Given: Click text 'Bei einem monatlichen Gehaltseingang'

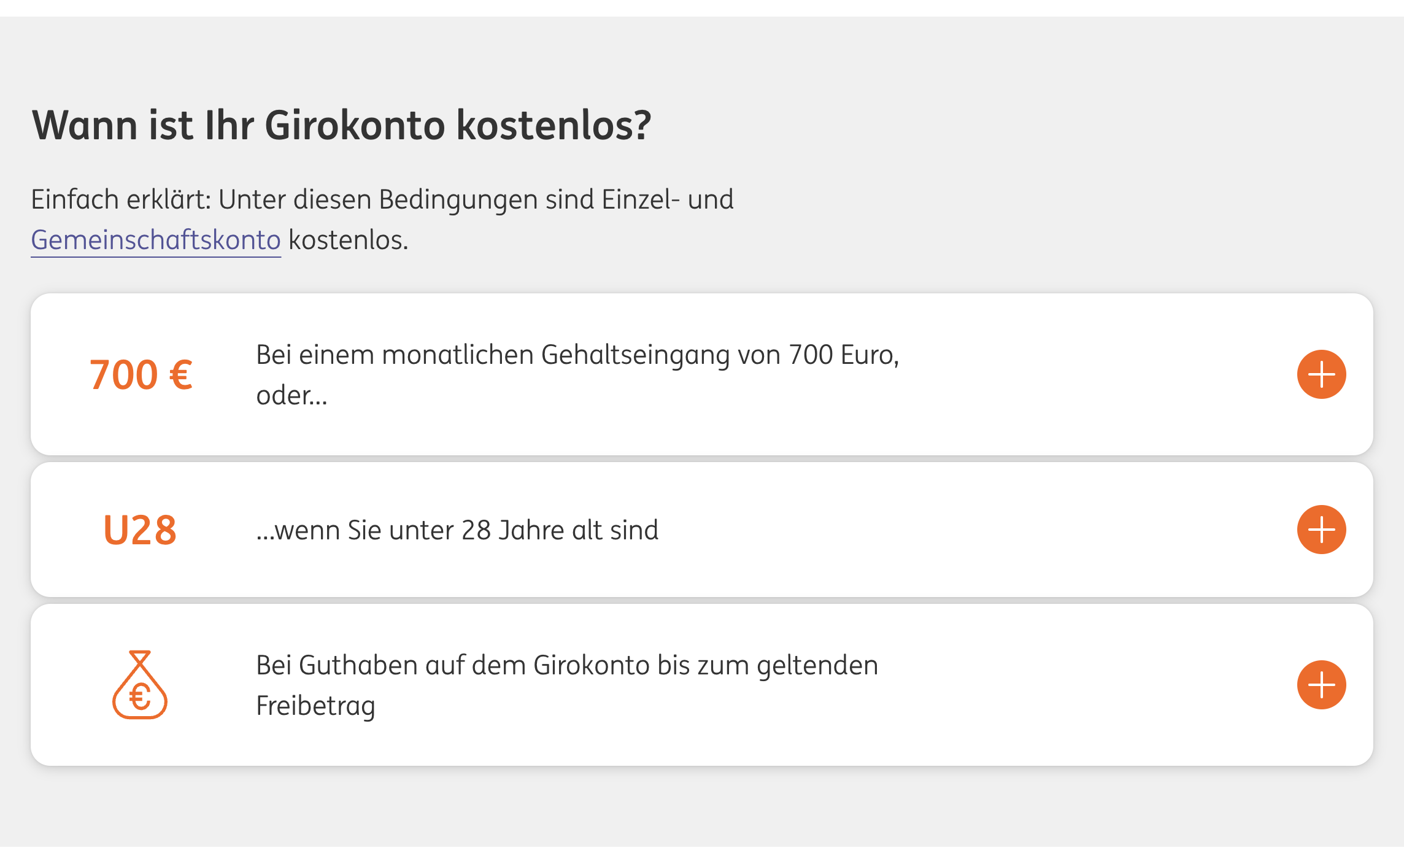Looking at the screenshot, I should pyautogui.click(x=493, y=355).
